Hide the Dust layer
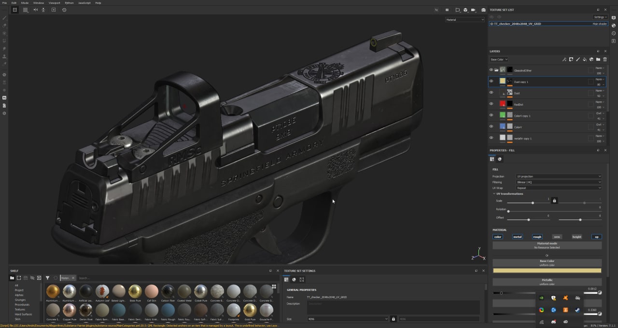Screen dimensions: 618x328 (492, 93)
